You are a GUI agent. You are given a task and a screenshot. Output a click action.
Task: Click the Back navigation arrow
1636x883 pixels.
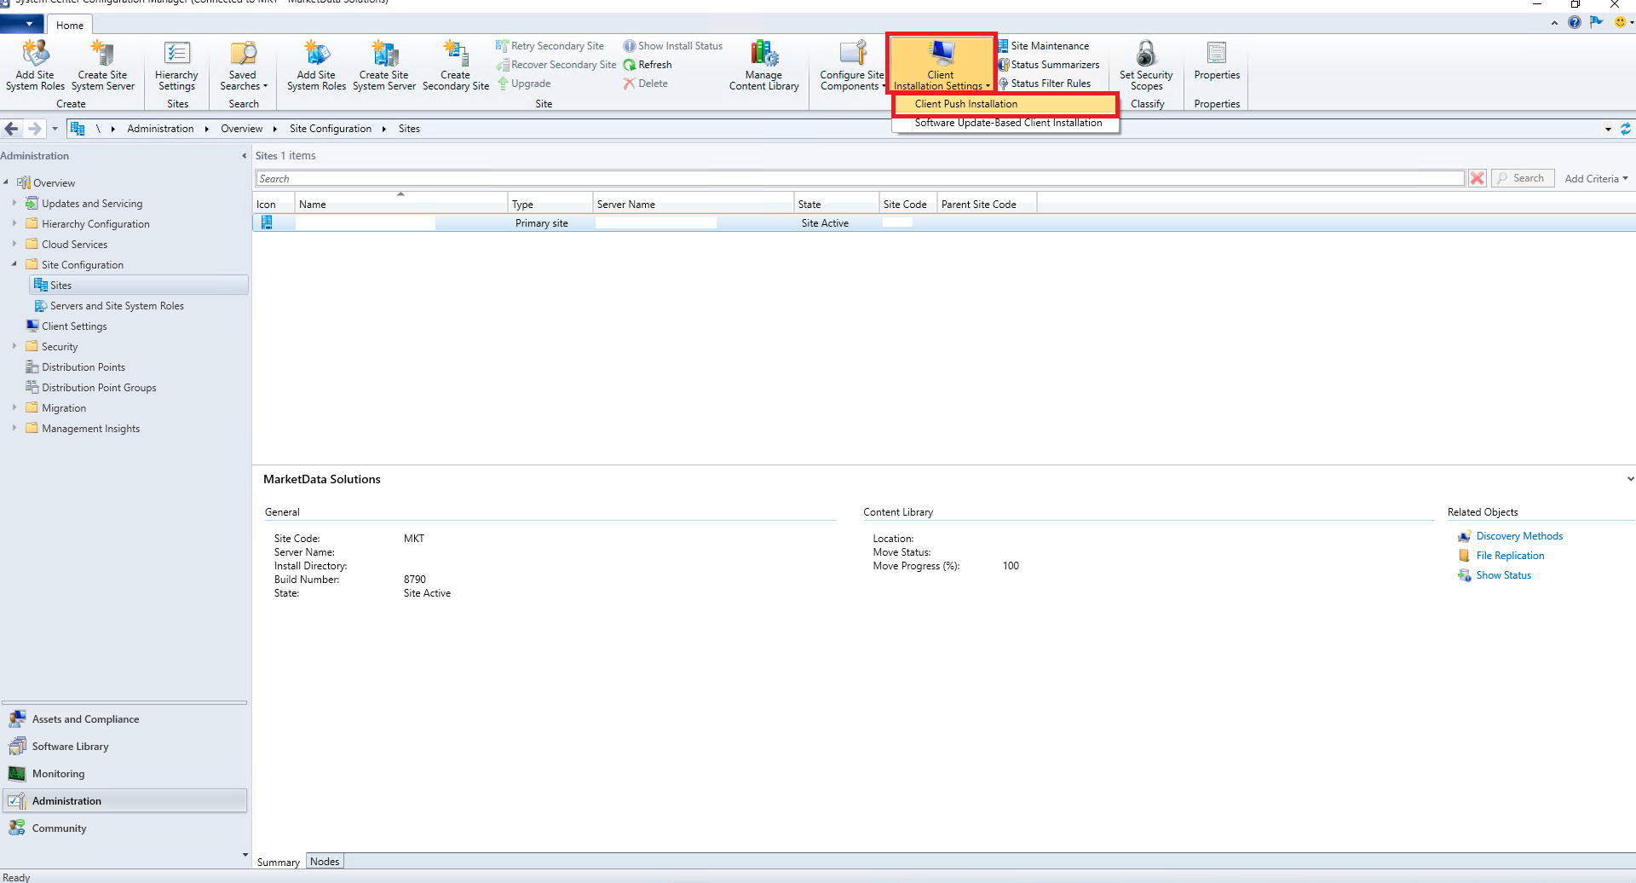coord(12,129)
